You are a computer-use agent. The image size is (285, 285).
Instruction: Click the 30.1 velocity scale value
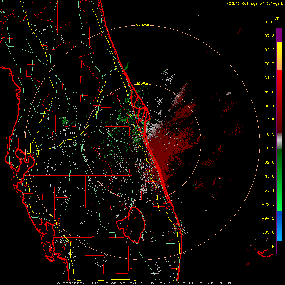[x=269, y=106]
